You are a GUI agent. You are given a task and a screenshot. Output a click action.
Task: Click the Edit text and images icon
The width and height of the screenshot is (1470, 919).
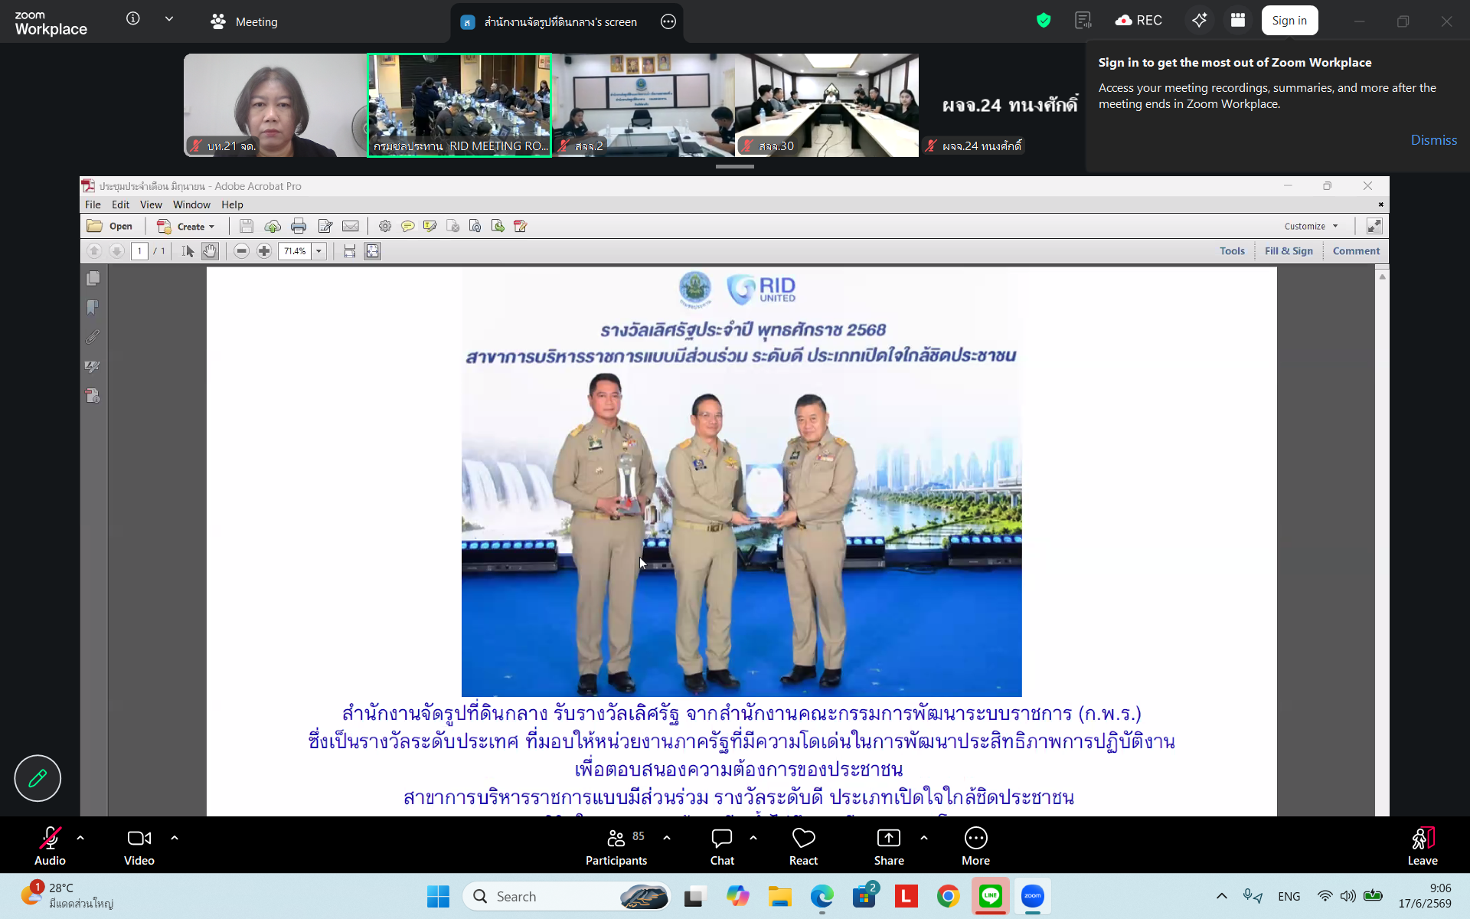(x=325, y=226)
